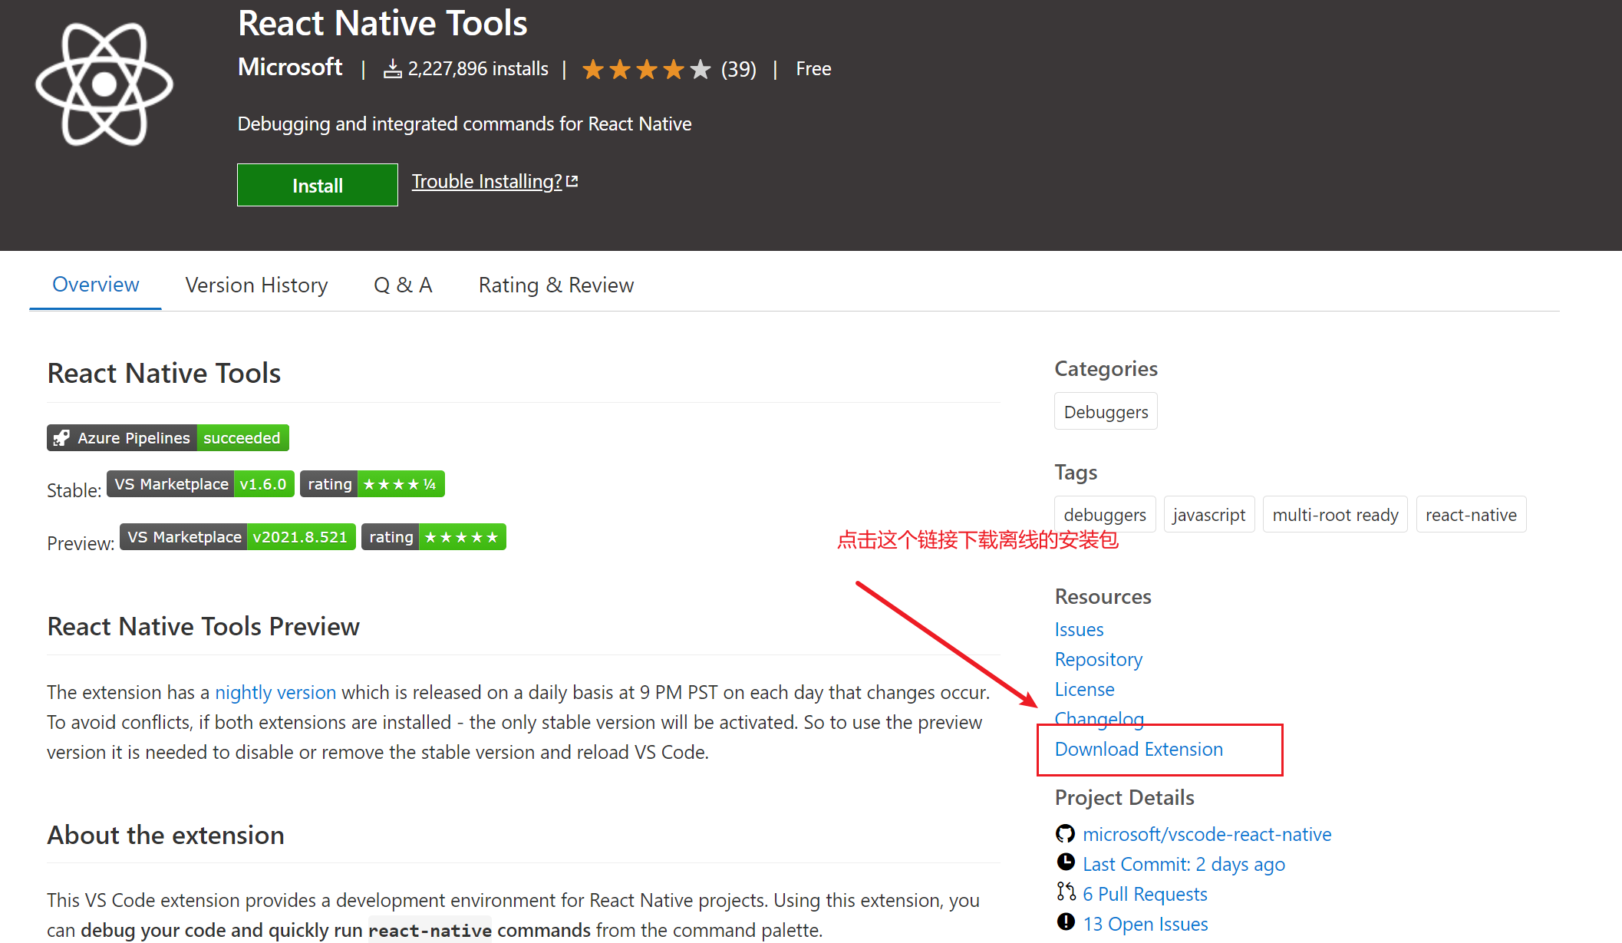Switch to the Q & A tab
This screenshot has width=1622, height=943.
point(403,285)
